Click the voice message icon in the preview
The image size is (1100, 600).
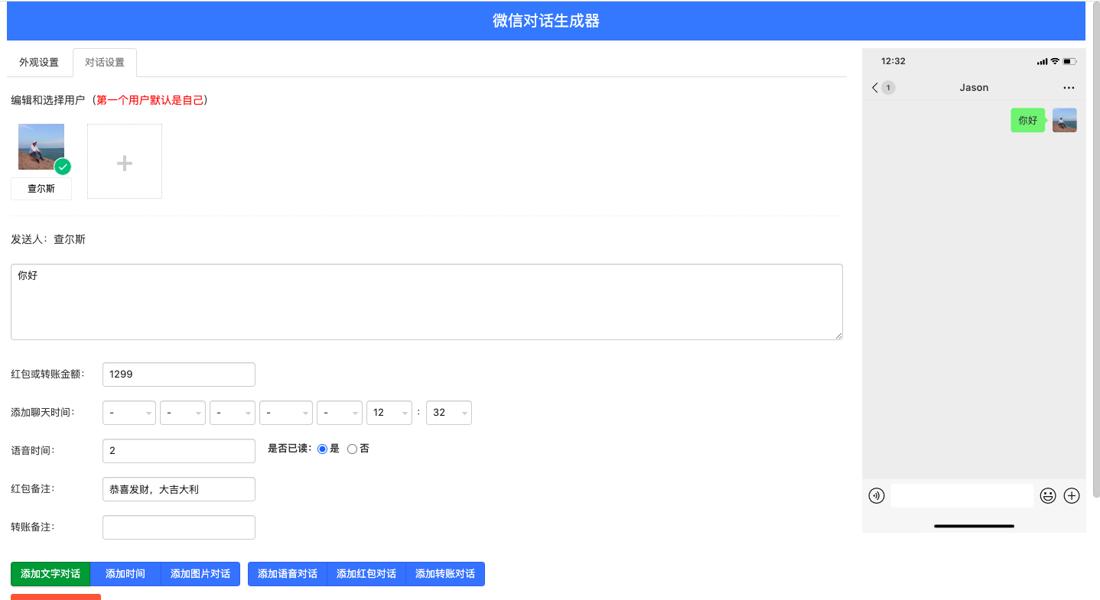876,495
